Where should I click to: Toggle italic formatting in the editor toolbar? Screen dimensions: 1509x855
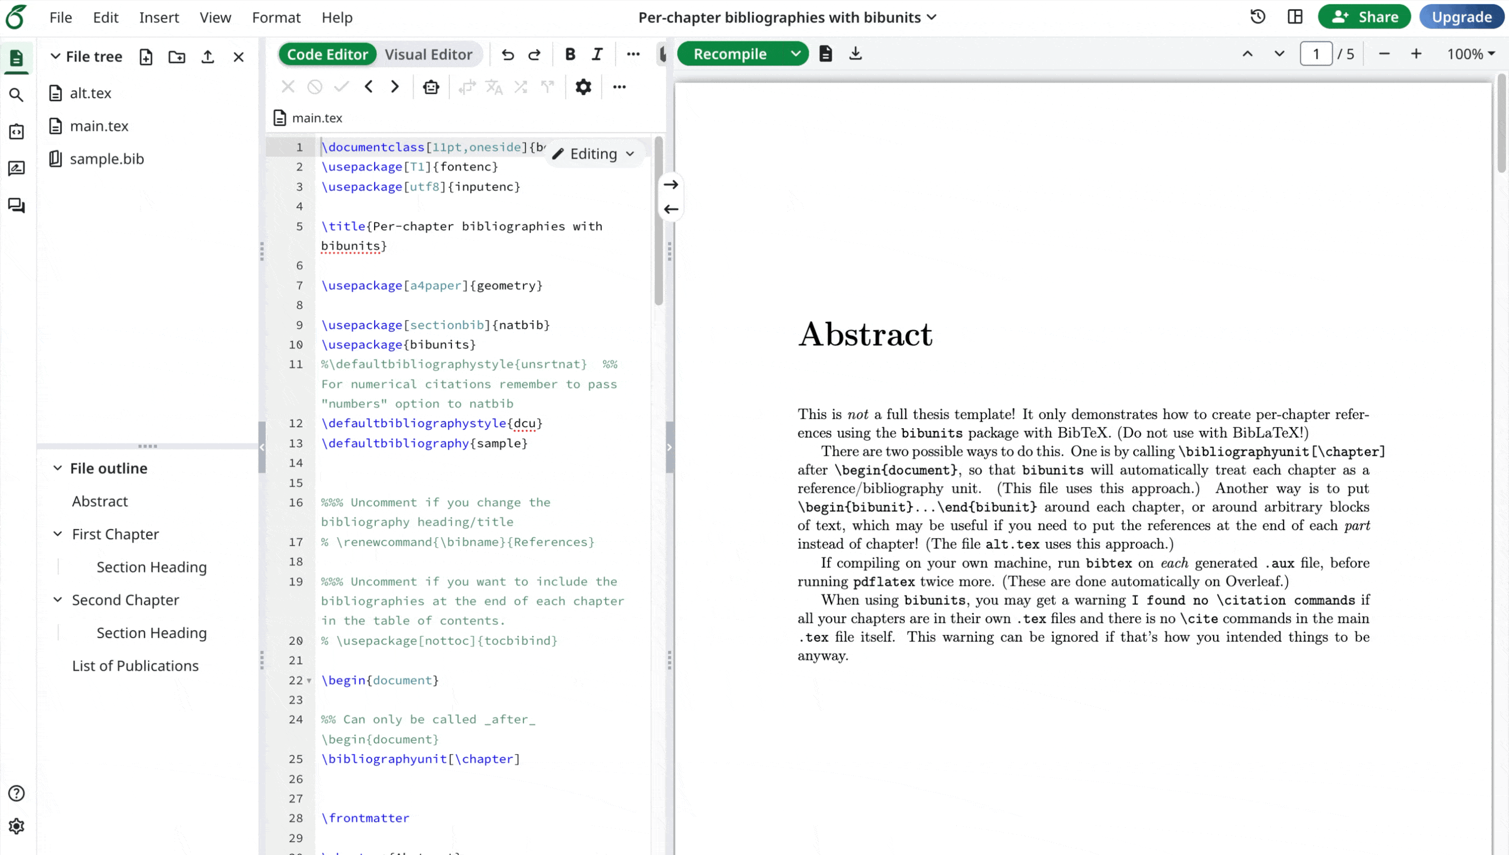click(x=597, y=54)
